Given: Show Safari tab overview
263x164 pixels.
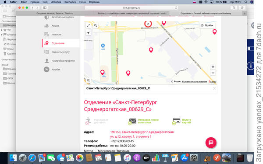Looking at the screenshot, I should pyautogui.click(x=242, y=8).
